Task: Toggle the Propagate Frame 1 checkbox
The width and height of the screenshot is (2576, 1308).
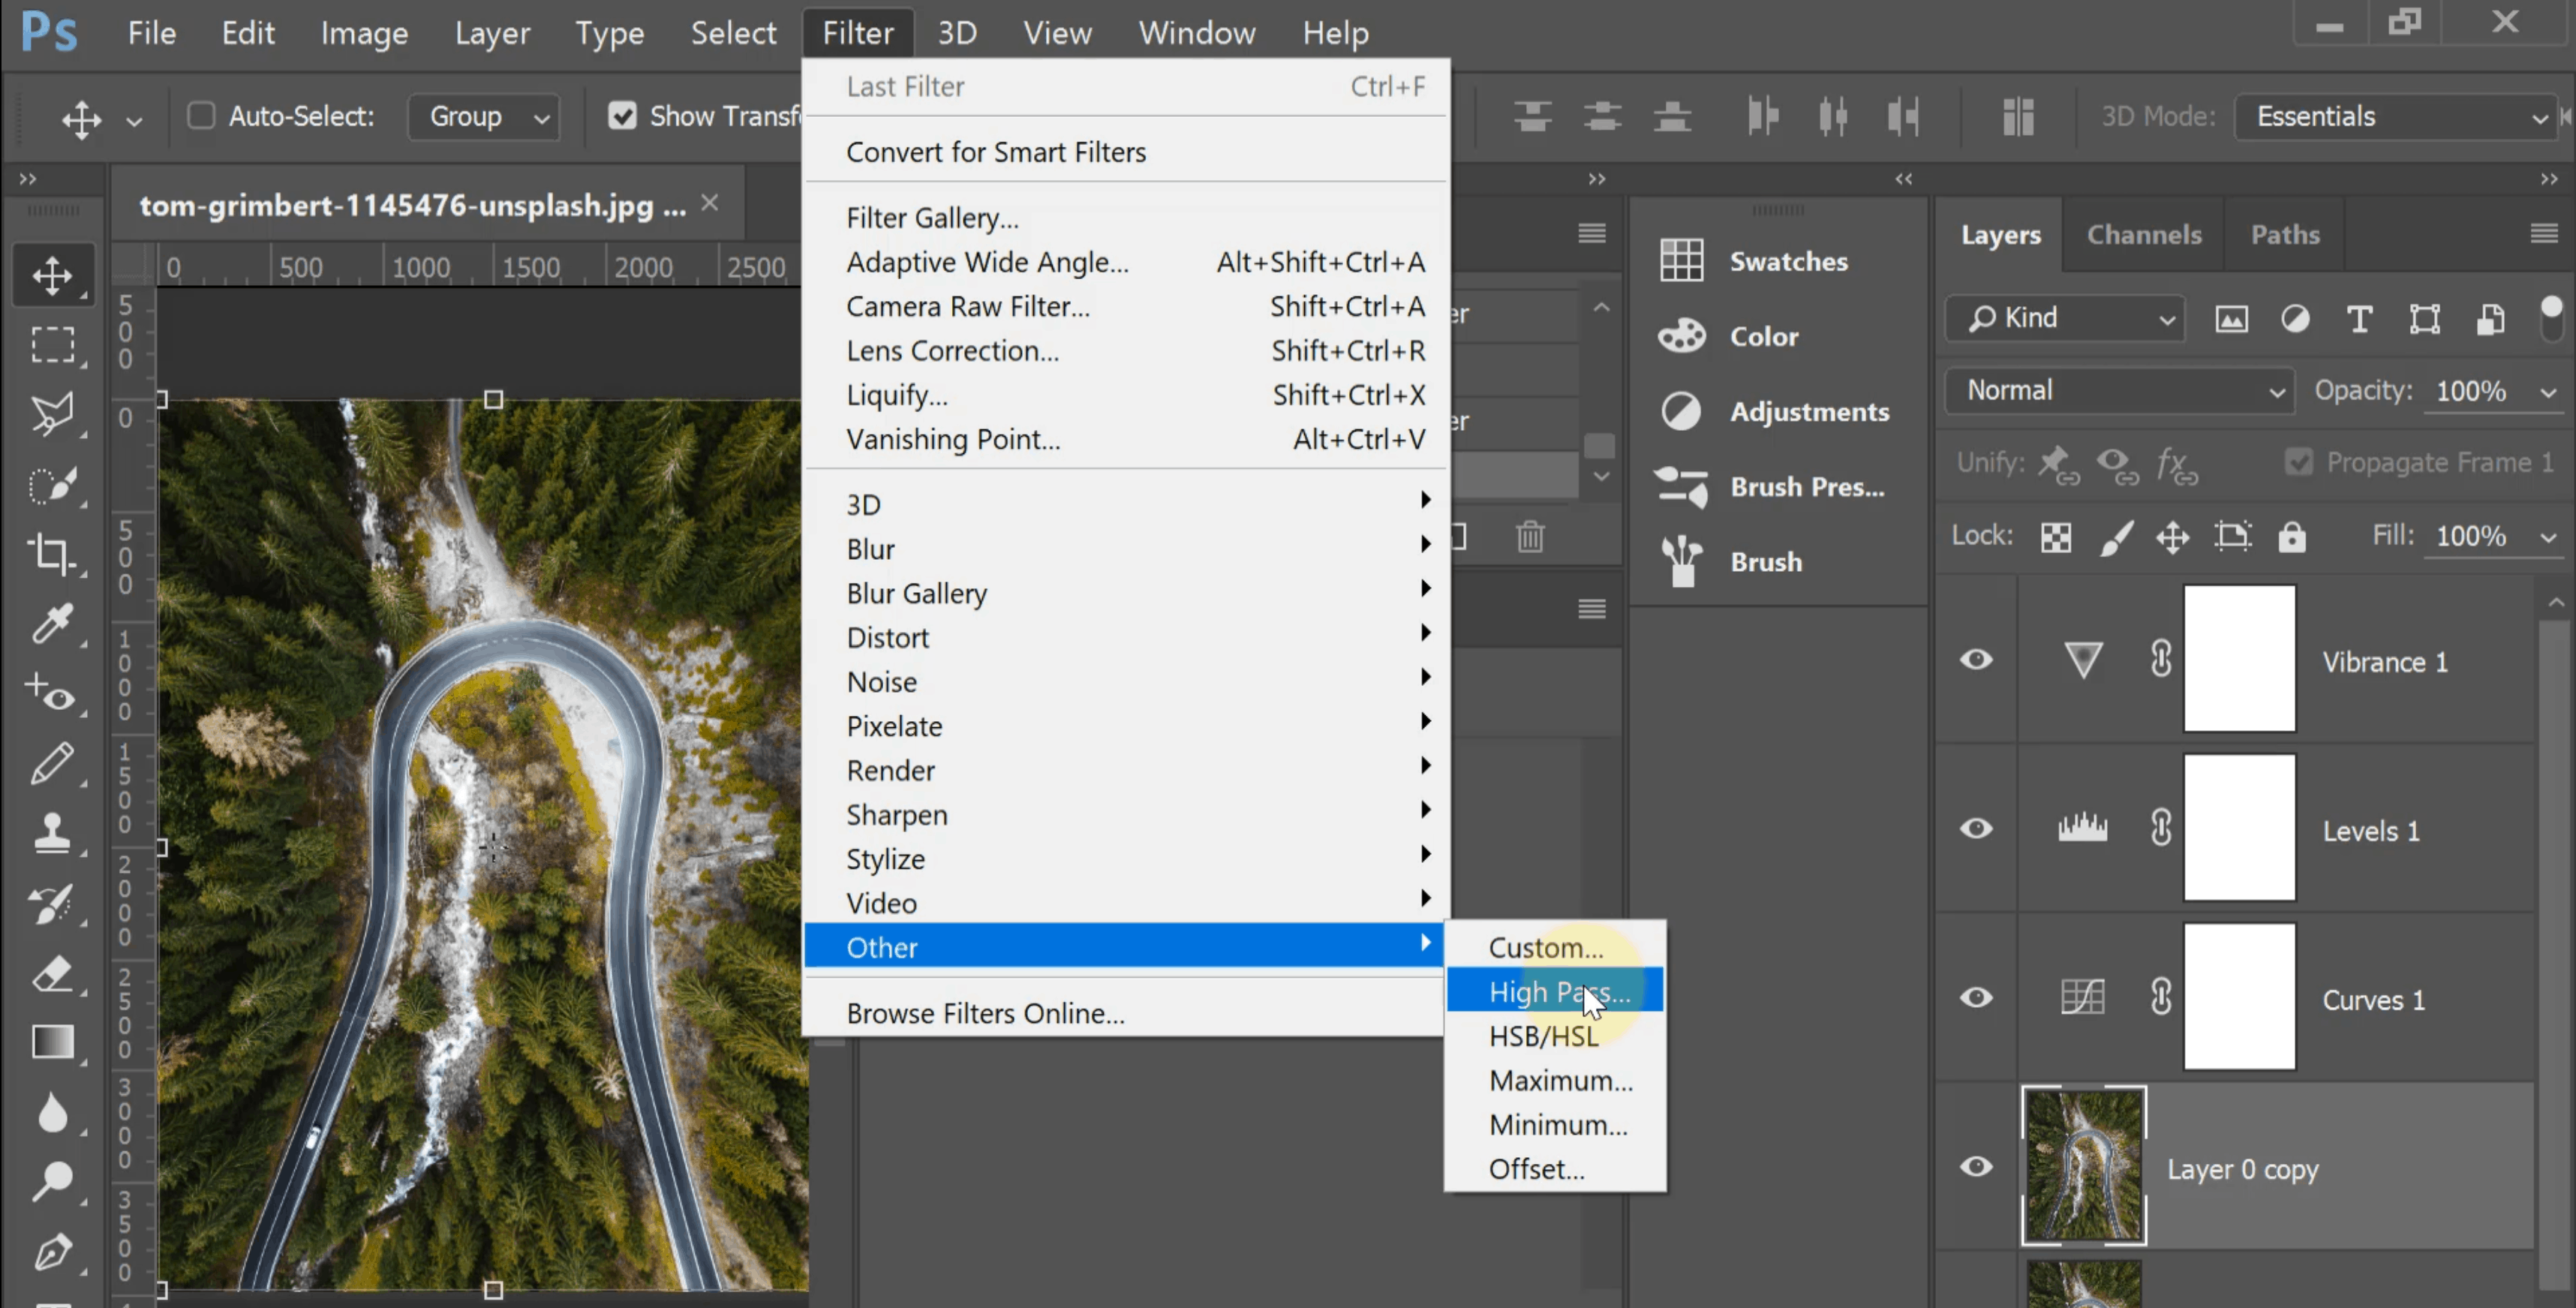Action: tap(2298, 462)
